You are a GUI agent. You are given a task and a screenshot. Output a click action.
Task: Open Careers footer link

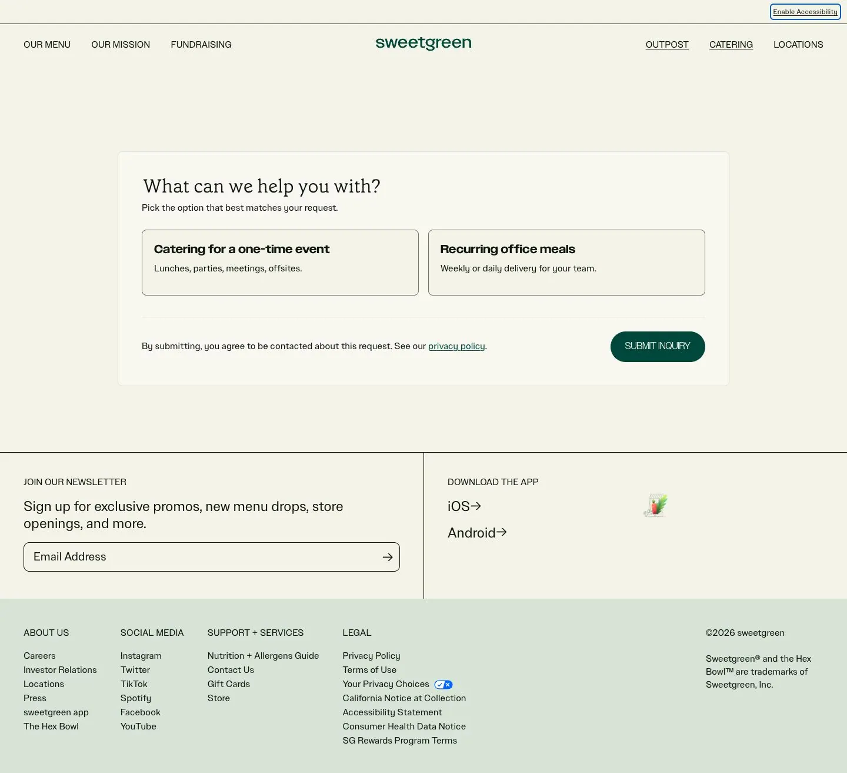coord(39,656)
